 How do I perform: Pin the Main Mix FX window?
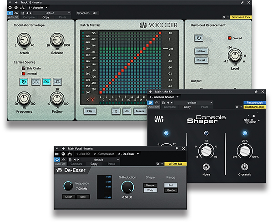[x=256, y=91]
